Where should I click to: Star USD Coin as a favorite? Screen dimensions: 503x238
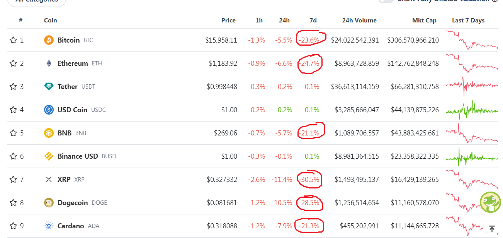(x=13, y=110)
